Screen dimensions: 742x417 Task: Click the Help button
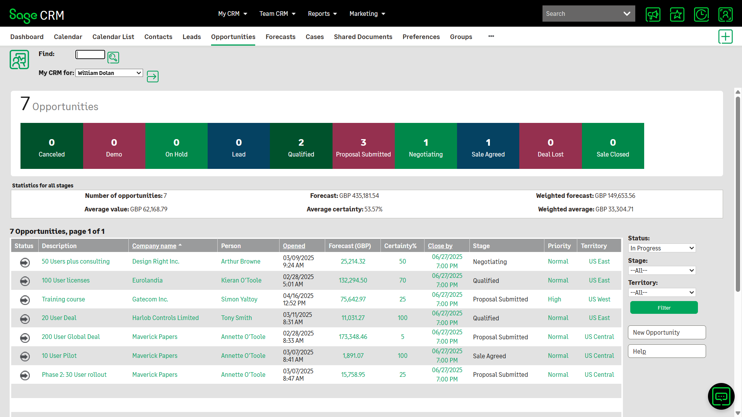(667, 351)
